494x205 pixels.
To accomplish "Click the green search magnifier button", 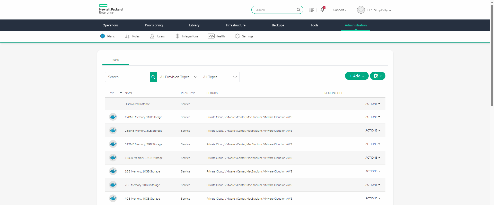I will [153, 77].
